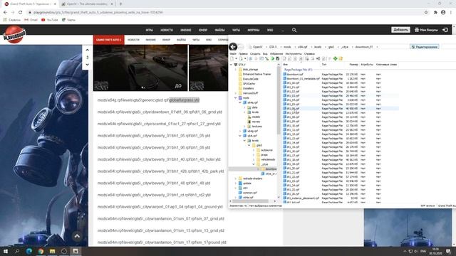Screen dimensions: 456x256
Task: Open File Explorer from the taskbar
Action: pos(52,251)
